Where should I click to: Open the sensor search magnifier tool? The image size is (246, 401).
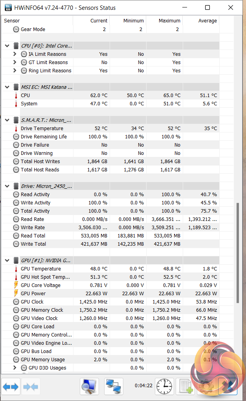(89, 387)
